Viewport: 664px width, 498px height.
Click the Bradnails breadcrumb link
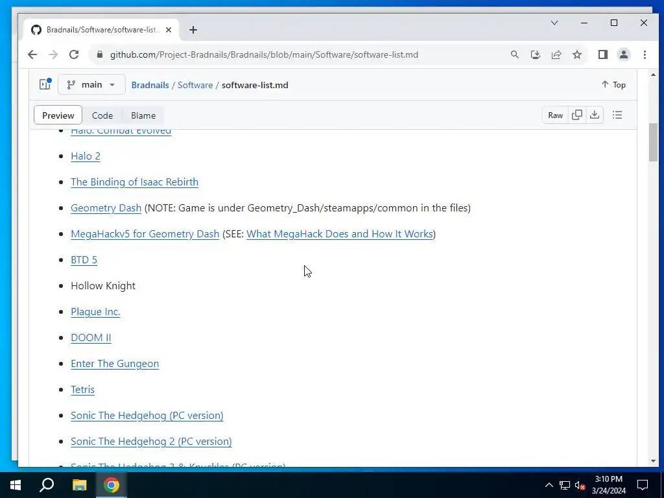pyautogui.click(x=150, y=85)
